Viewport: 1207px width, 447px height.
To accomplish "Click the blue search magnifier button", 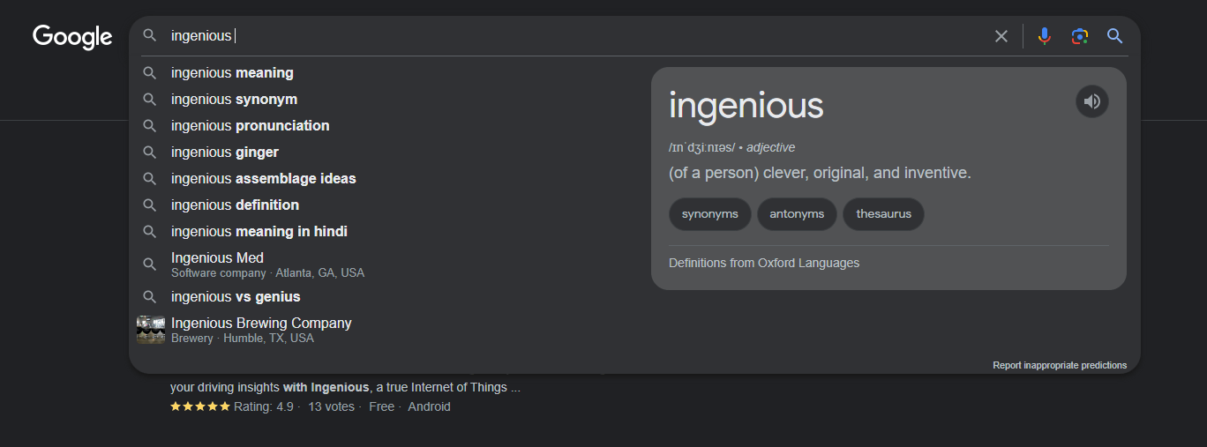I will [1115, 36].
